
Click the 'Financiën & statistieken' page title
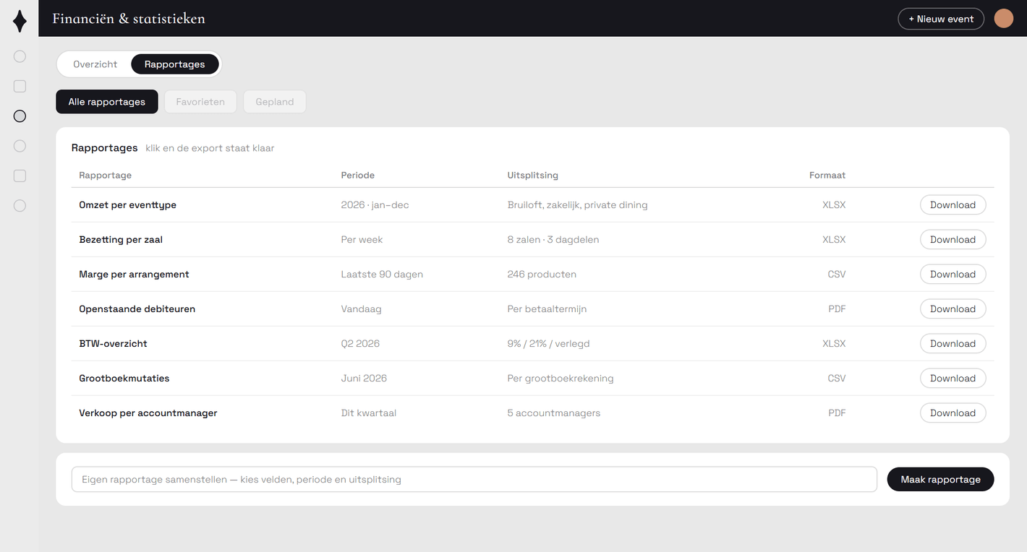pos(129,19)
